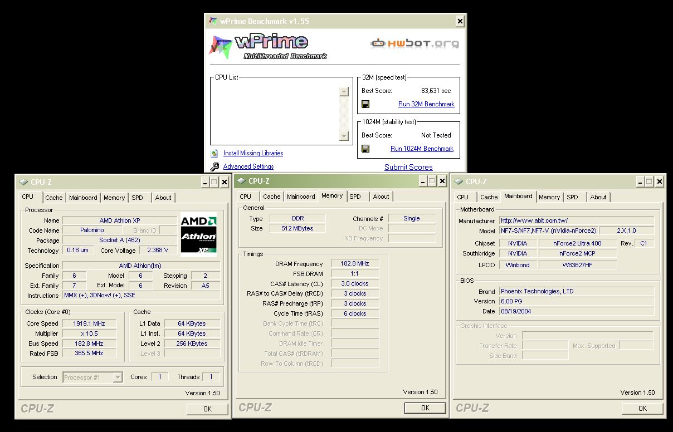The height and width of the screenshot is (432, 673).
Task: Click the BIOS Date 08/19/2004
Action: (577, 311)
